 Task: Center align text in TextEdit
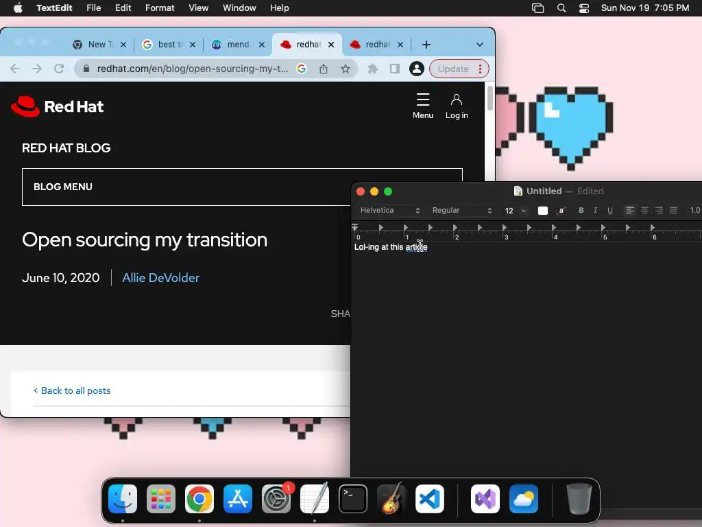coord(644,210)
